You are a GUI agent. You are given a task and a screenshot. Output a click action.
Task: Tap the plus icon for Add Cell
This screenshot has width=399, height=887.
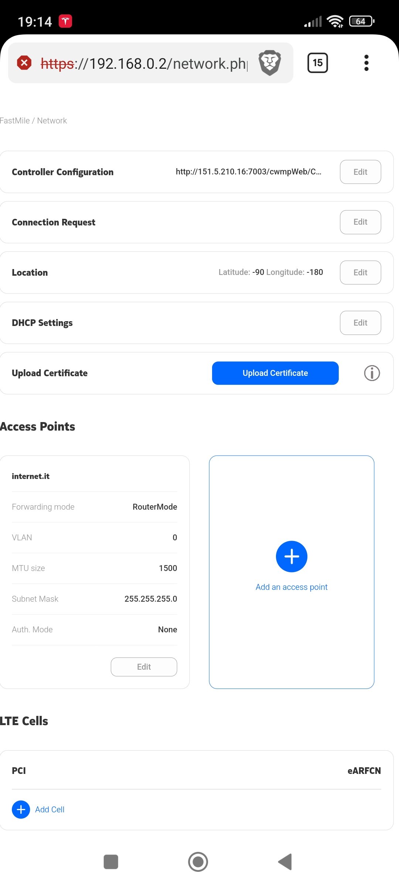point(21,809)
